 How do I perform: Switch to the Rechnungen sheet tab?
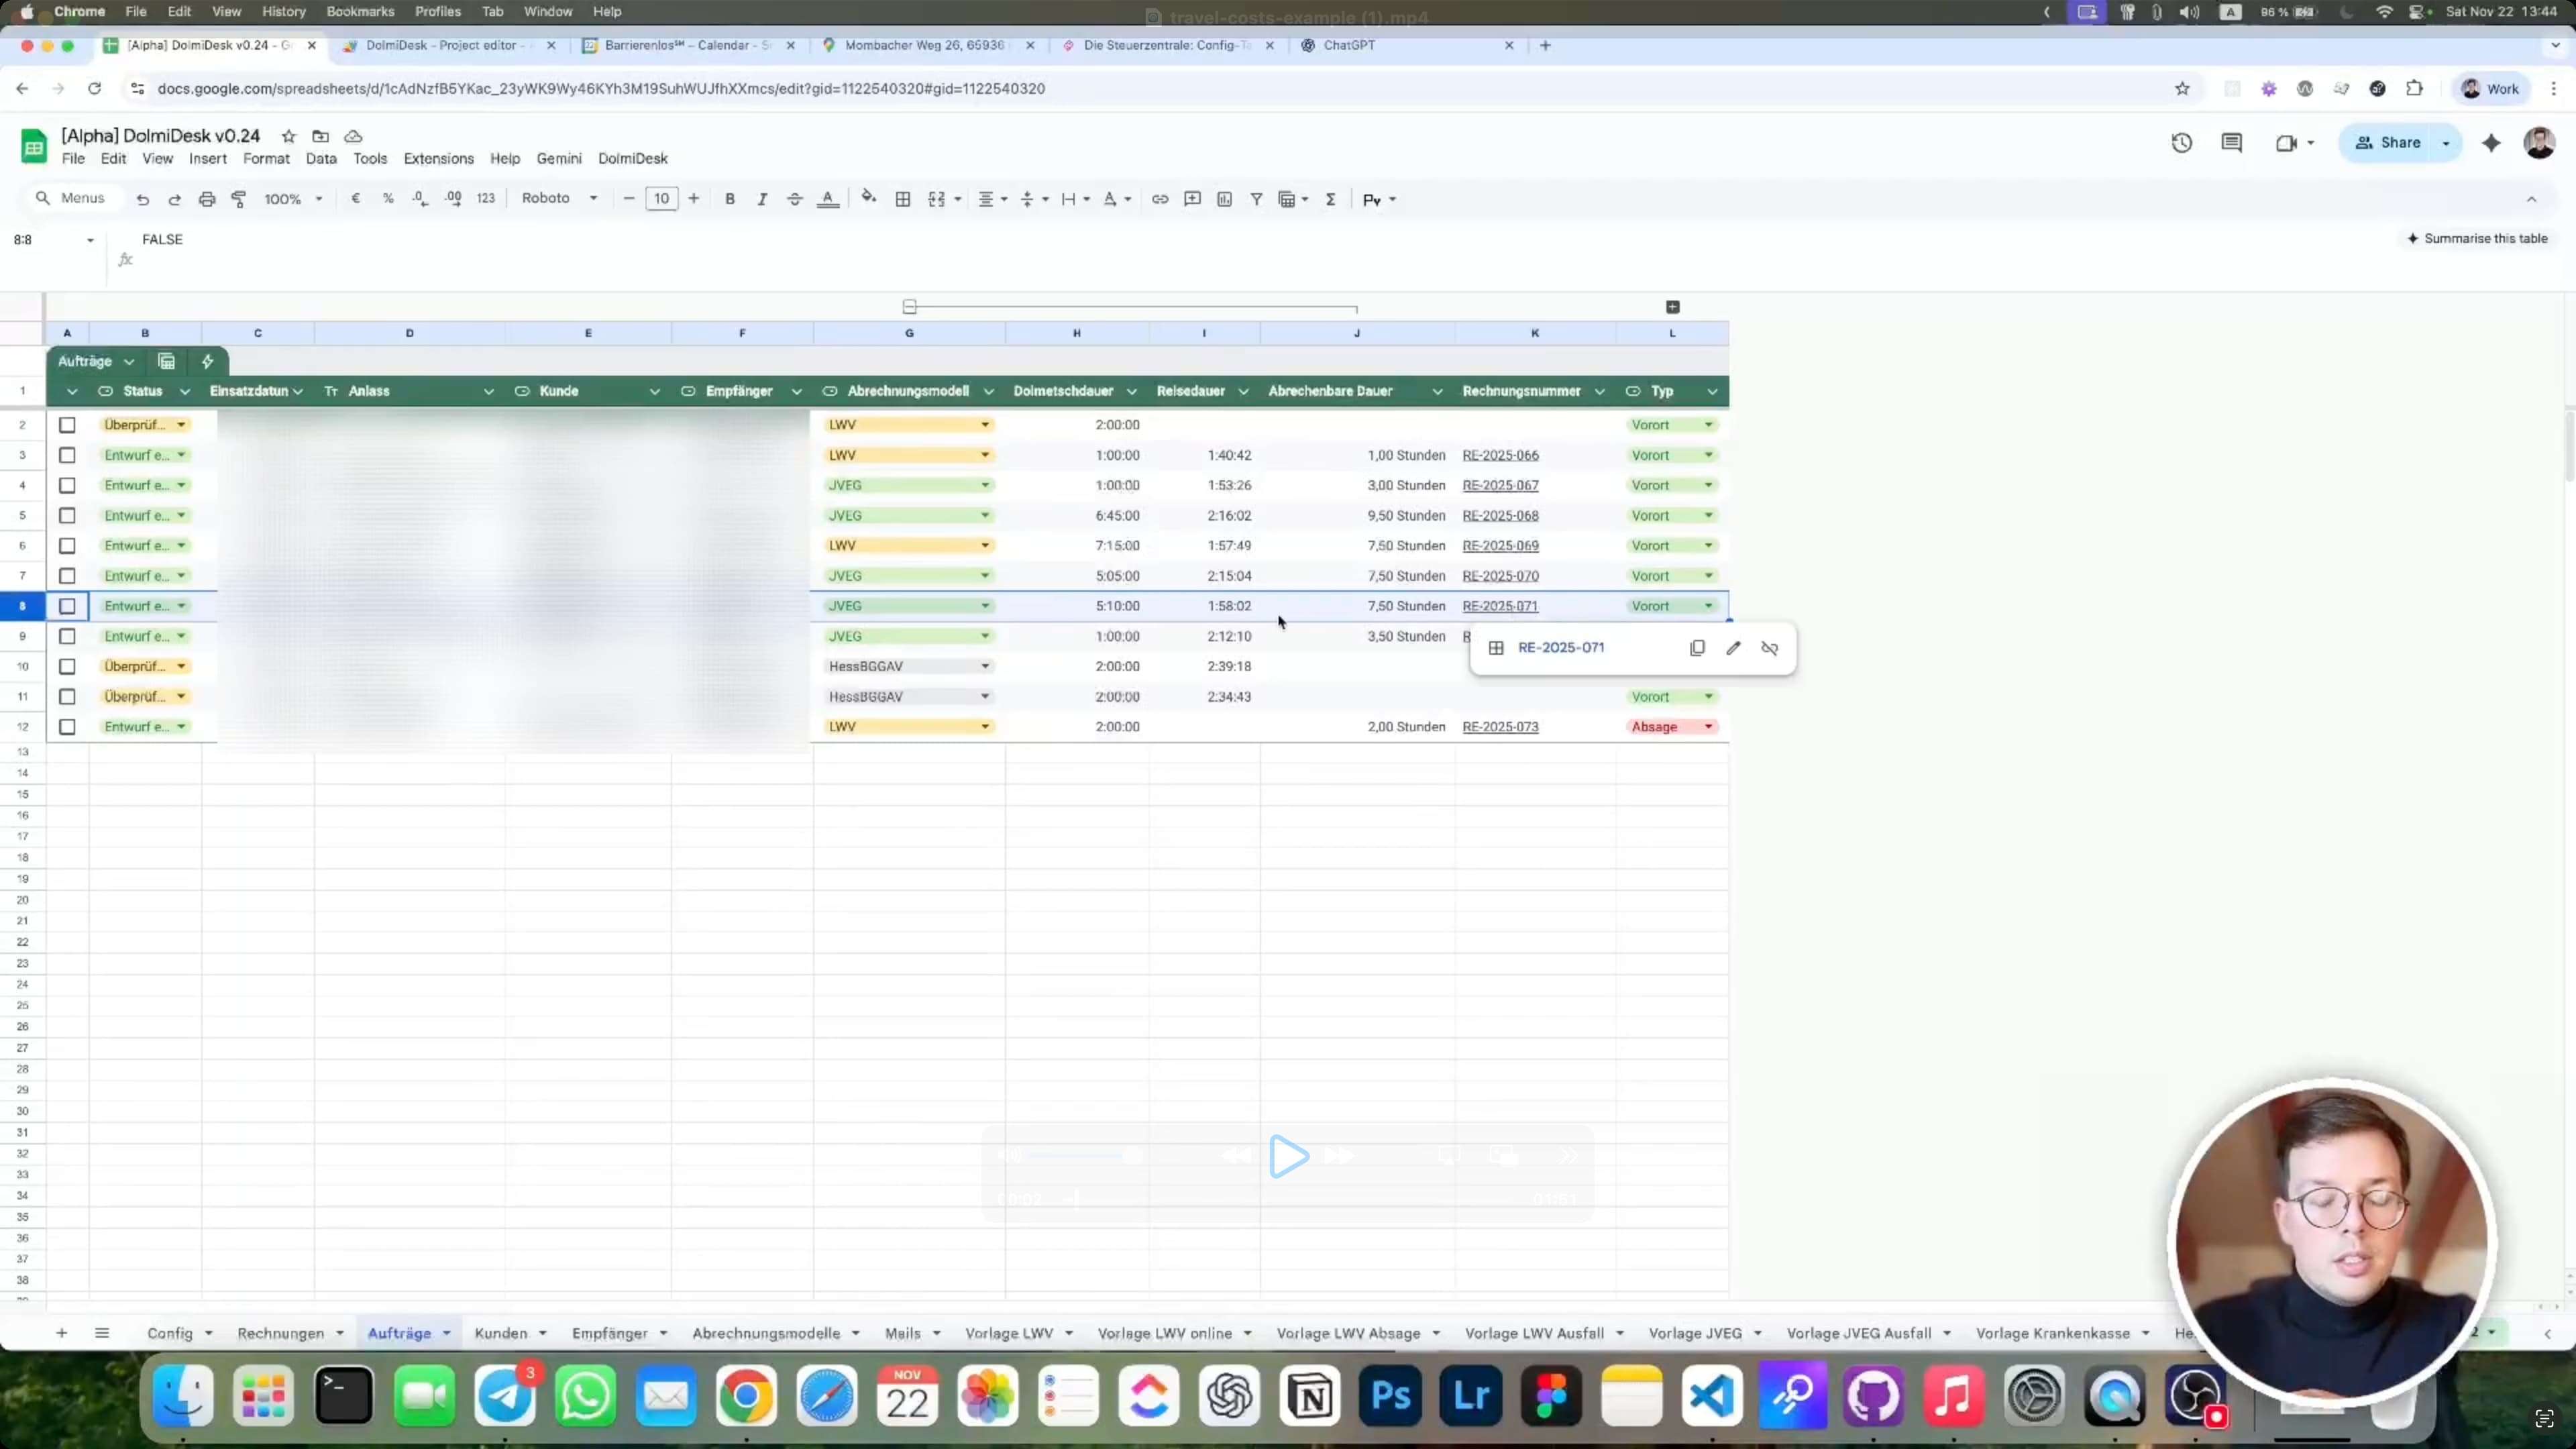click(281, 1333)
